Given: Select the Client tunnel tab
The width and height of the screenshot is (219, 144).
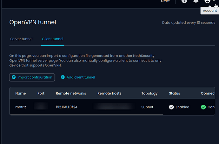Looking at the screenshot, I should (52, 39).
